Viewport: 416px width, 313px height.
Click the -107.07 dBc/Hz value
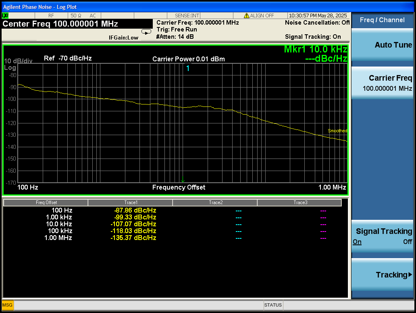tap(133, 224)
